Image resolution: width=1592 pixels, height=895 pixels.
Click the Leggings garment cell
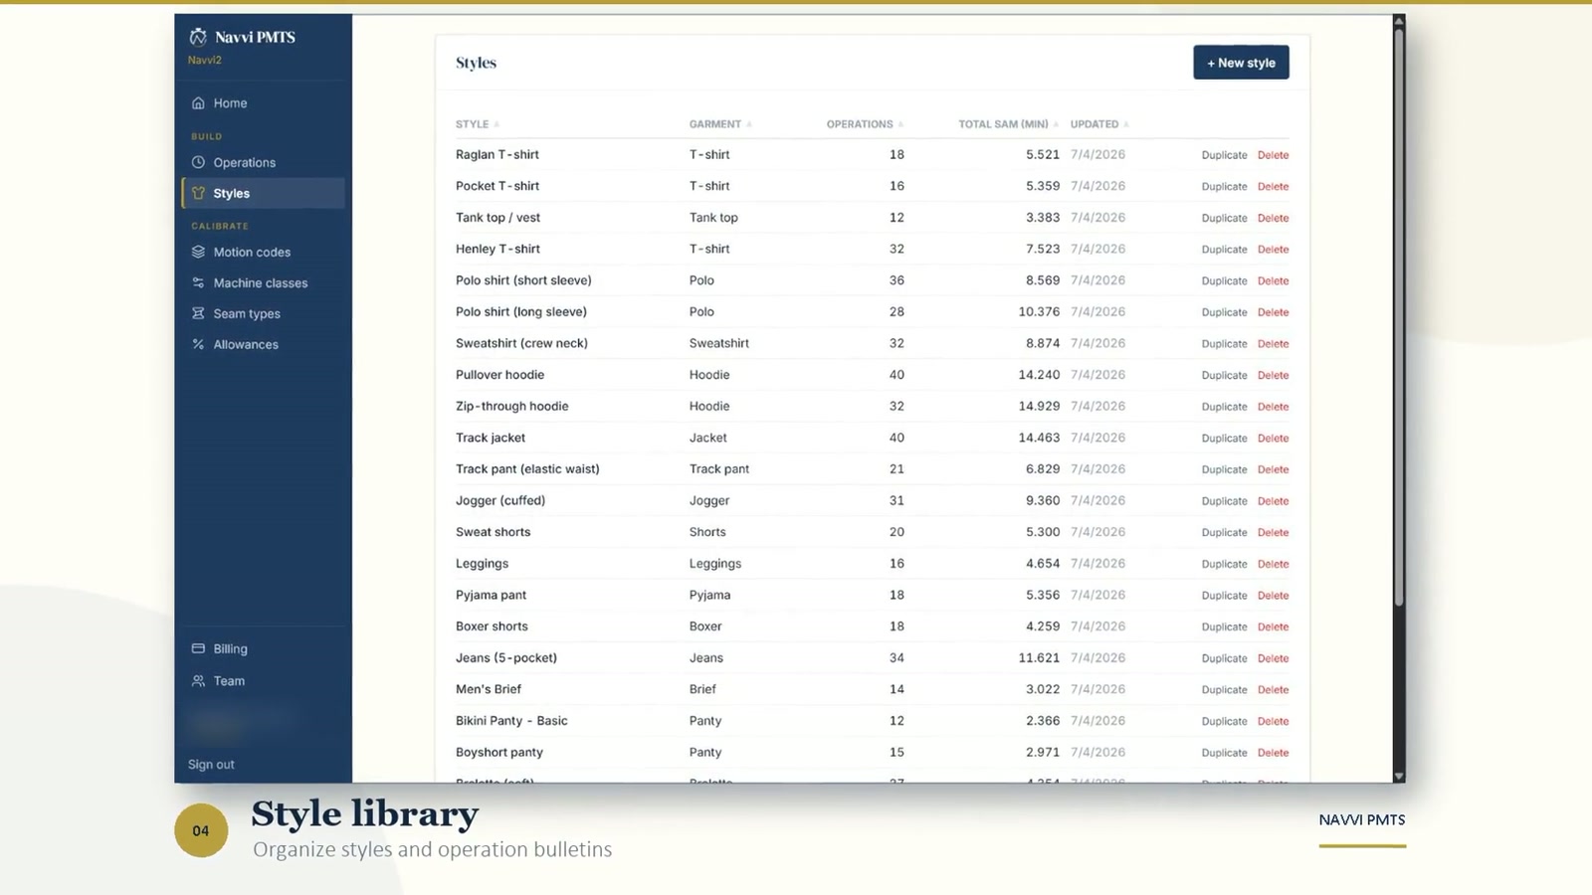[715, 564]
